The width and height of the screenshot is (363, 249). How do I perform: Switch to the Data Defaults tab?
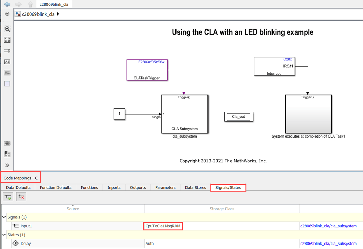pyautogui.click(x=18, y=187)
